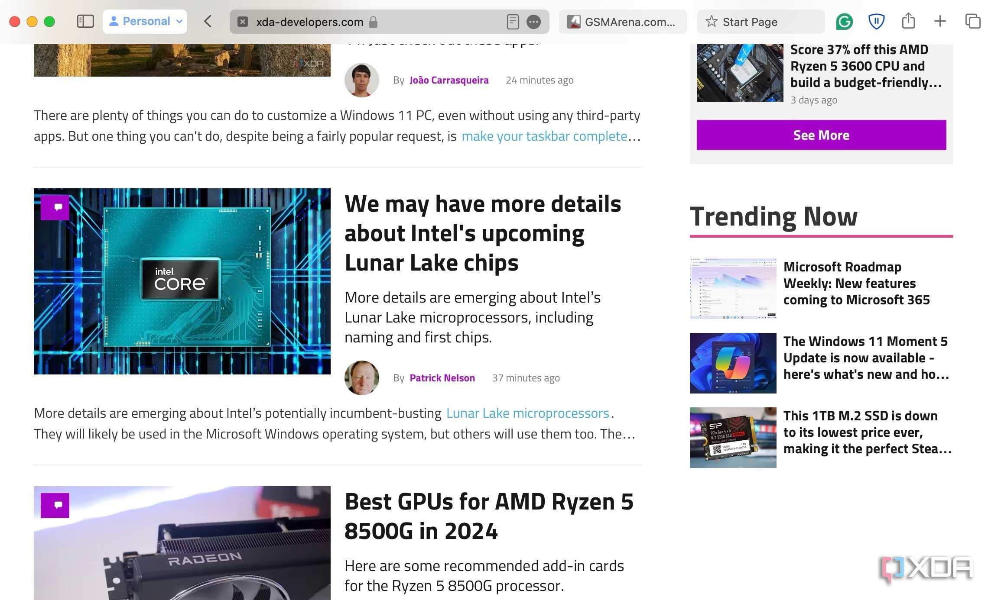Open the Grammarly extension icon
The width and height of the screenshot is (988, 600).
click(x=844, y=21)
